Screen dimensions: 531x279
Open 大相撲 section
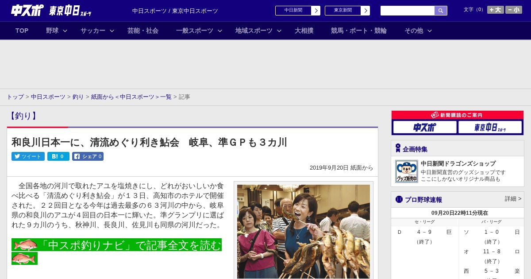click(x=304, y=31)
